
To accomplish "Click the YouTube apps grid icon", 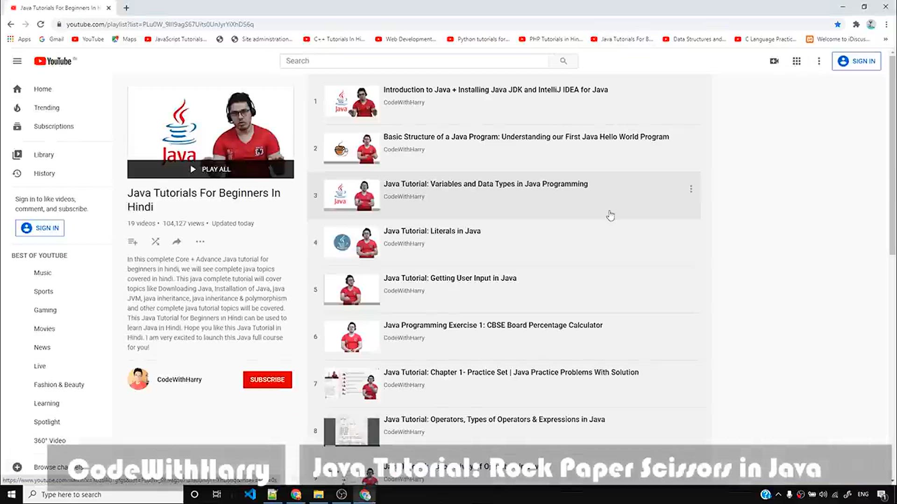I will click(x=797, y=61).
